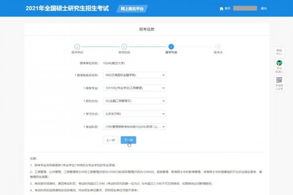Click the home icon in the header
This screenshot has height=195, width=293.
pos(222,9)
